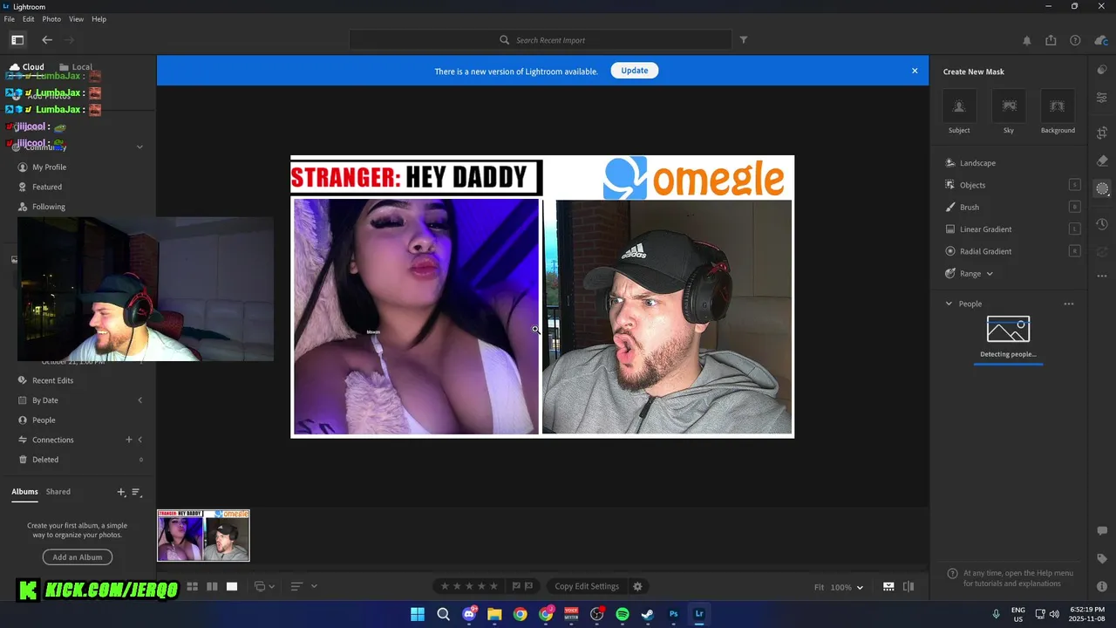The image size is (1116, 628).
Task: Select the Masking tool icon
Action: pyautogui.click(x=1102, y=188)
